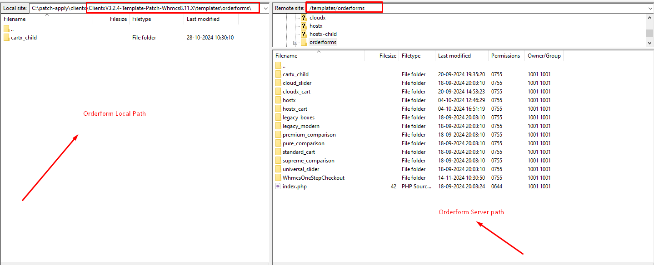Viewport: 654px width, 265px height.
Task: Click the remote parent directory folder icon
Action: pos(278,66)
